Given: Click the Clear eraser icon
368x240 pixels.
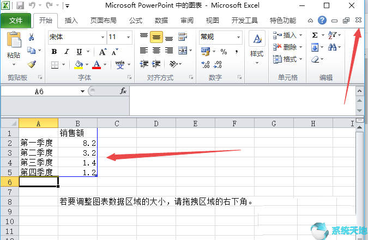Looking at the screenshot, I should pyautogui.click(x=315, y=59).
